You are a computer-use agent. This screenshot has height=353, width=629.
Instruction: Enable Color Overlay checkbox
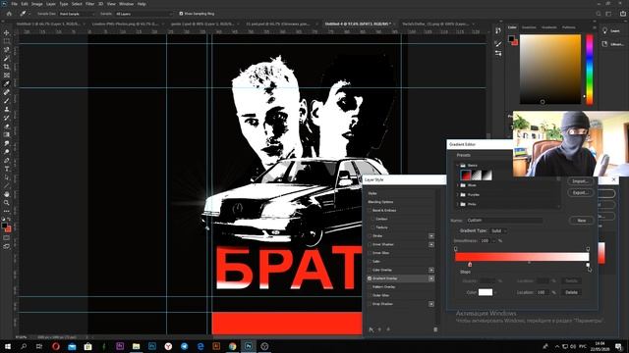370,270
